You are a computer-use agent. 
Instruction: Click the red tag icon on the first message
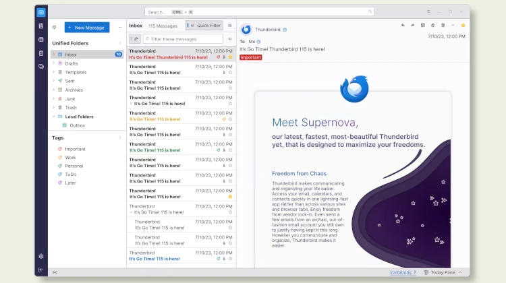click(218, 57)
